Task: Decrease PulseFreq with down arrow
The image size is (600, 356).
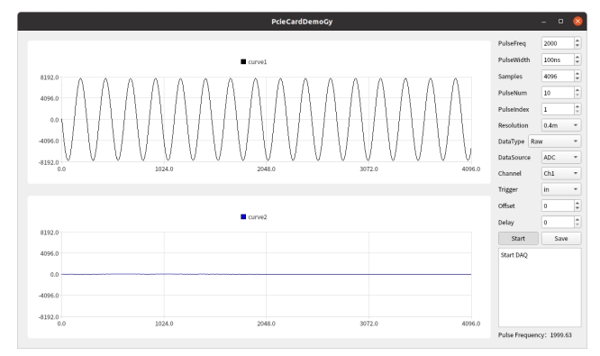Action: coord(577,46)
